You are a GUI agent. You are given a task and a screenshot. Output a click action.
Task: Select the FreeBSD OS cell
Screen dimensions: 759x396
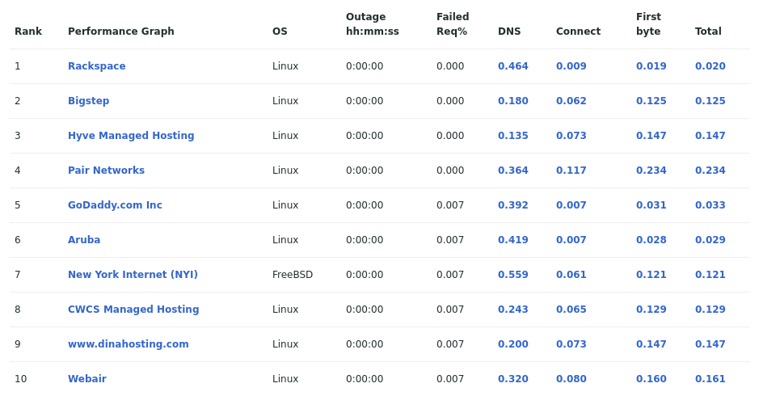[293, 275]
